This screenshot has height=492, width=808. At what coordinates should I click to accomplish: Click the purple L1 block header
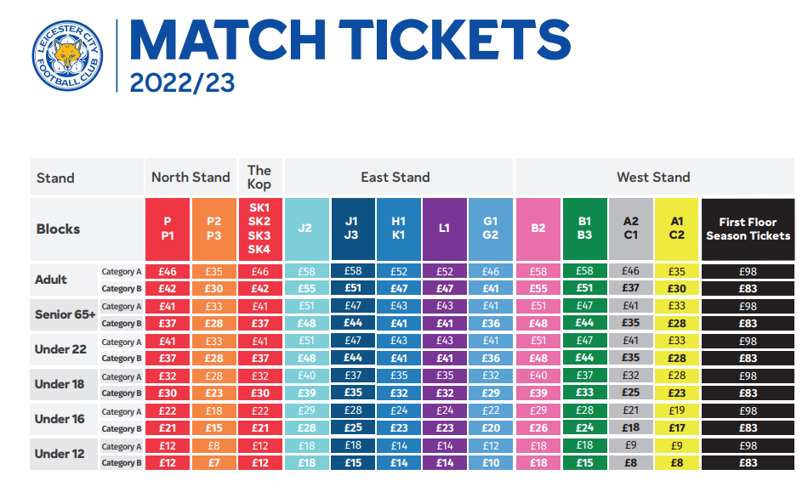coord(445,229)
